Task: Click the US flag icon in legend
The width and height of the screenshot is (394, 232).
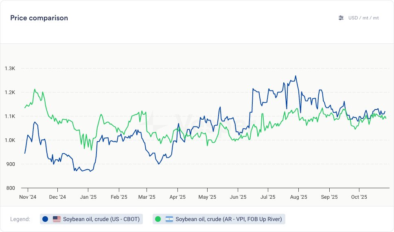Action: tap(57, 219)
